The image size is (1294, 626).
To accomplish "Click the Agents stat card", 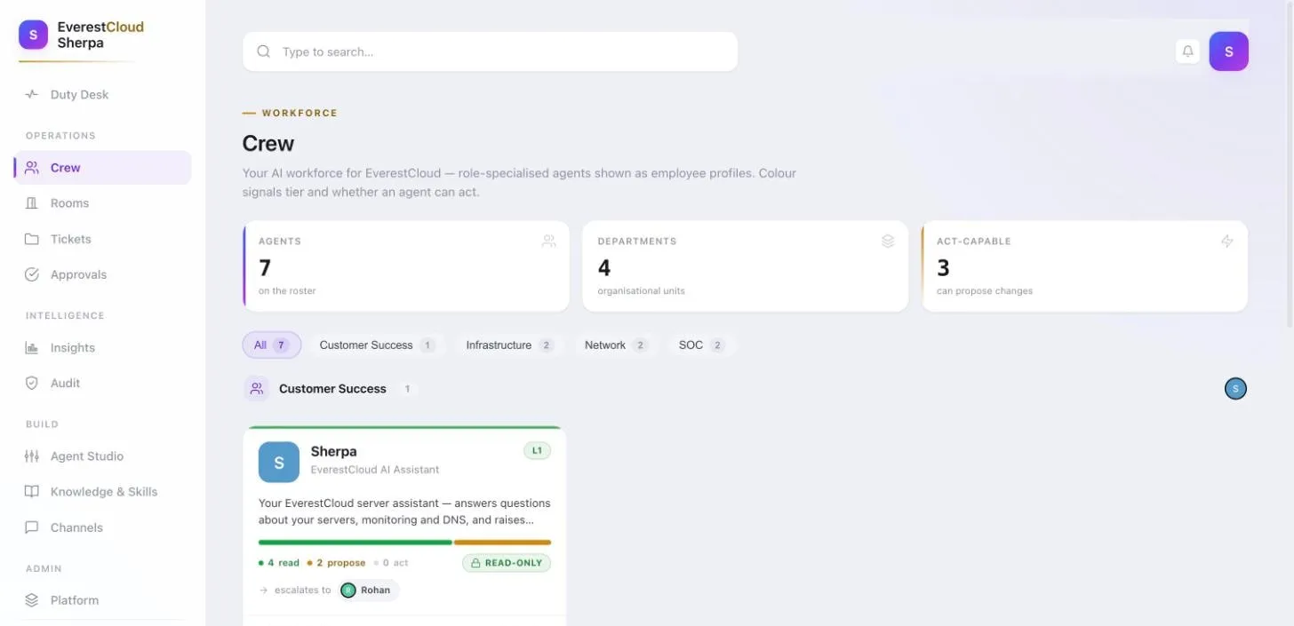I will coord(406,266).
